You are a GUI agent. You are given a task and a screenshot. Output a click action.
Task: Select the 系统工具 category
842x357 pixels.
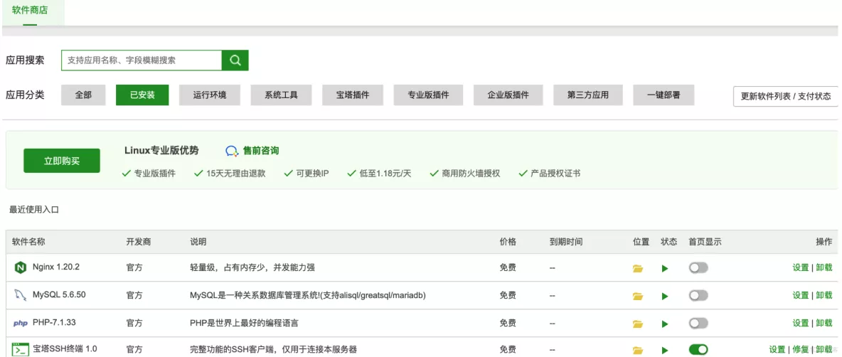pyautogui.click(x=281, y=95)
